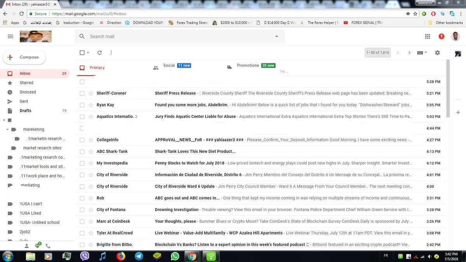Click the search magnifier icon

pos(82,36)
